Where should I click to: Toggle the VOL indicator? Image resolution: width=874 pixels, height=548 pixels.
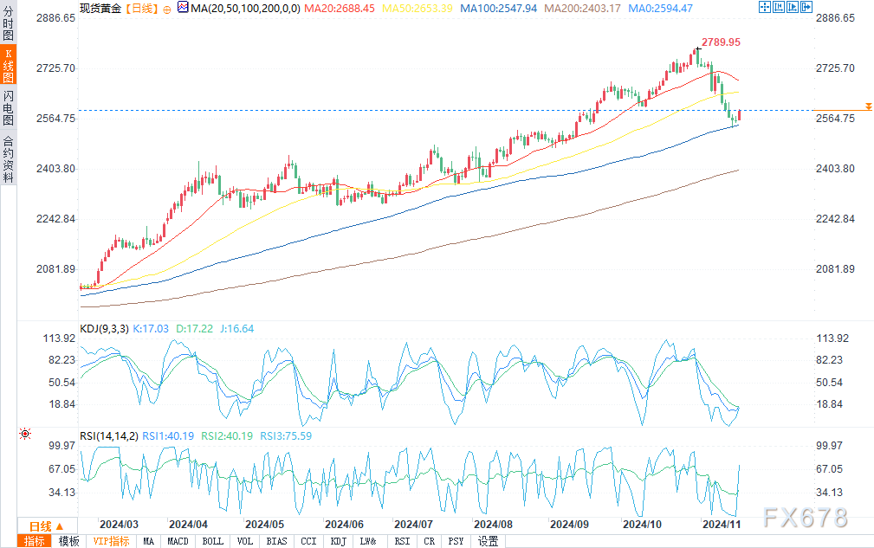[245, 541]
